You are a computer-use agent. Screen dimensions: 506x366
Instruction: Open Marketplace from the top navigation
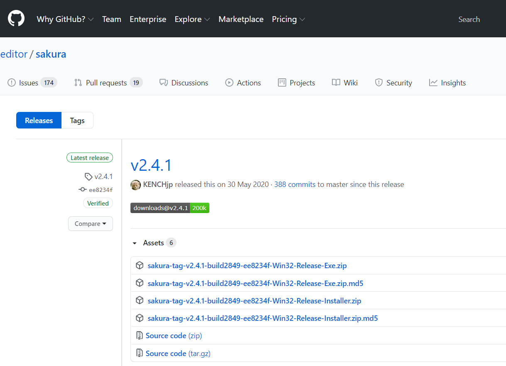[241, 19]
